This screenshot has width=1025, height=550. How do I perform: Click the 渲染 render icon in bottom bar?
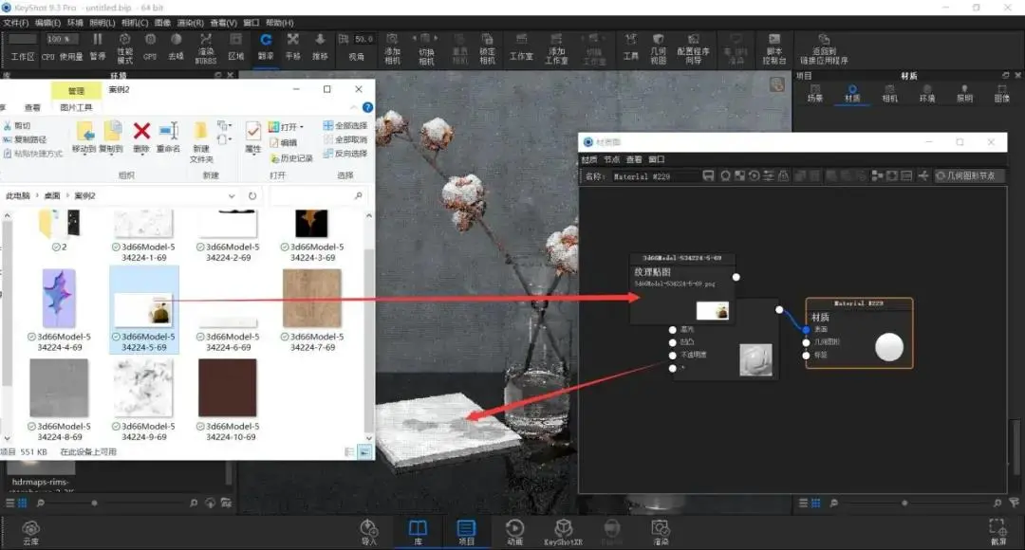point(661,532)
